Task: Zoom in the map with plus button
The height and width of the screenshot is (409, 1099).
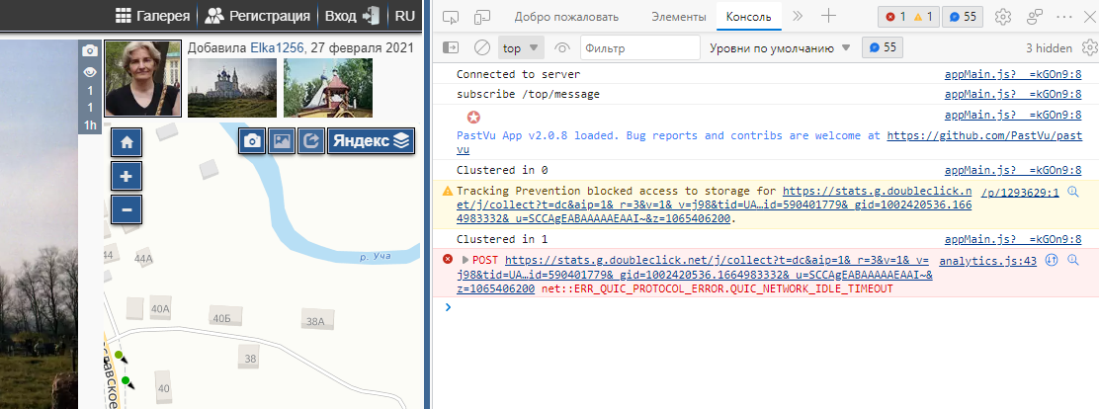Action: [x=127, y=177]
